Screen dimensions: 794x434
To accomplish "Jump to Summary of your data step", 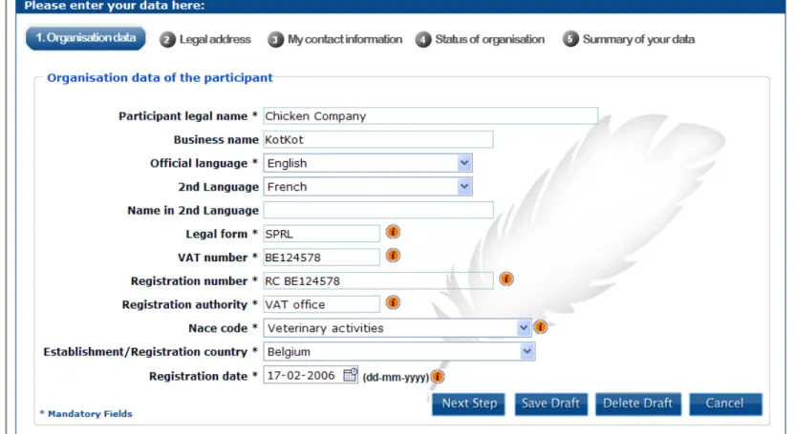I will 629,39.
